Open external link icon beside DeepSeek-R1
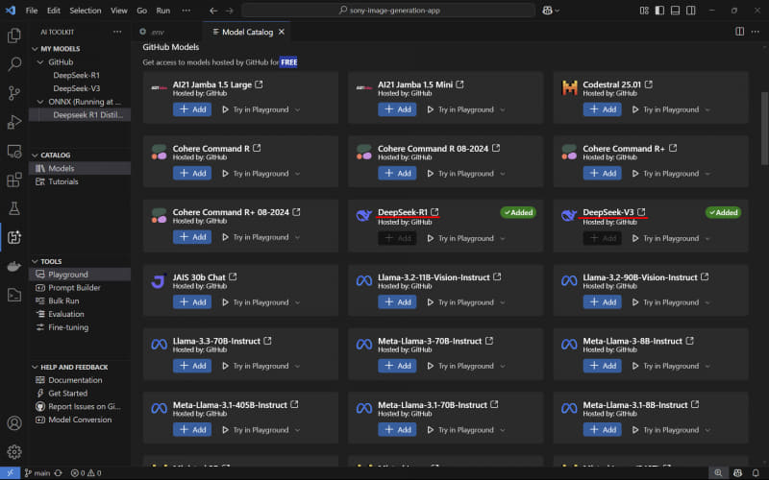 point(435,212)
